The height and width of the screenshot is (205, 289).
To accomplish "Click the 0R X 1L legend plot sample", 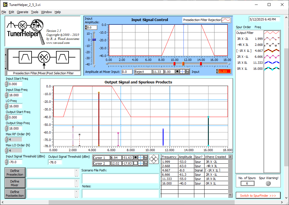I will (x=272, y=69).
